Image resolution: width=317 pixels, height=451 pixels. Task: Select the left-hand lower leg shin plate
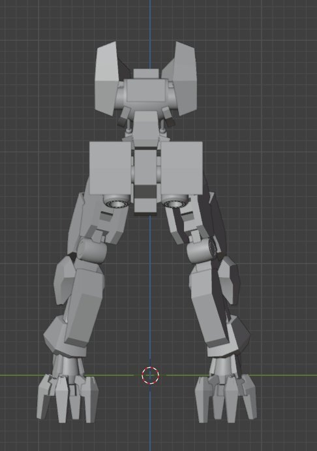pos(84,307)
